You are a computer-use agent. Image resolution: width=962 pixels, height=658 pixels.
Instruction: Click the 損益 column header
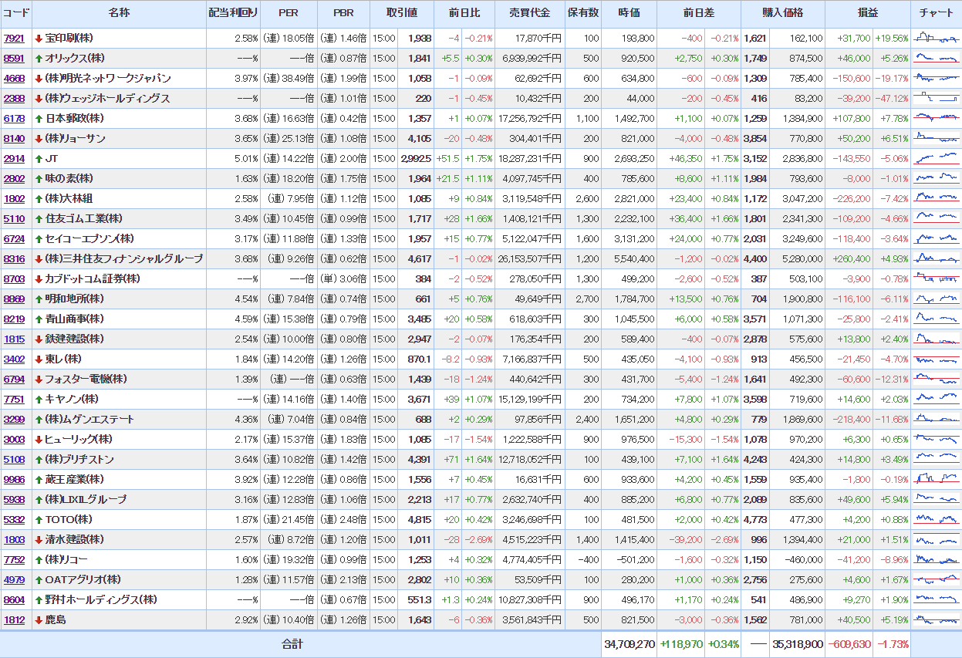click(867, 14)
